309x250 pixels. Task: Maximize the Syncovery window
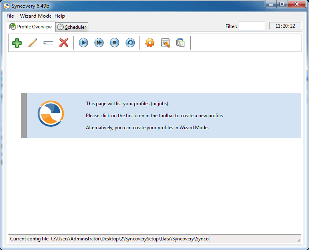pyautogui.click(x=282, y=4)
